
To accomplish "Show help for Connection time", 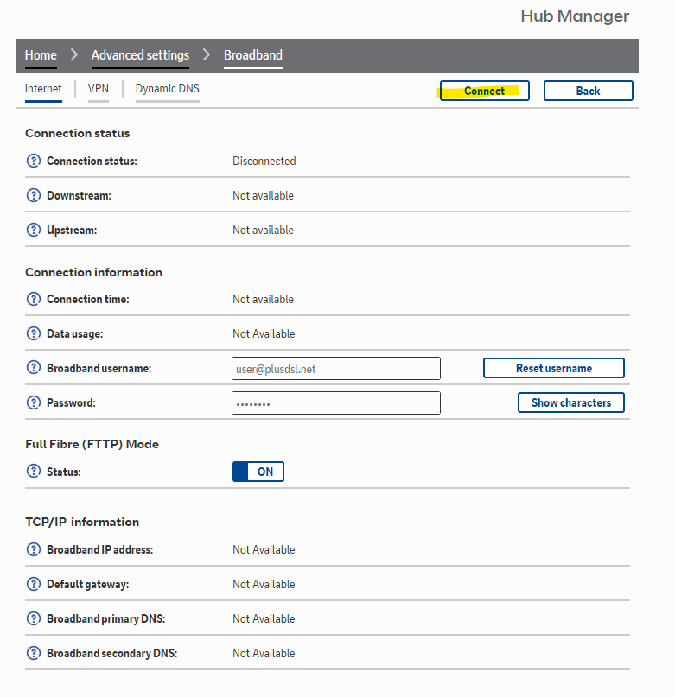I will (x=34, y=299).
